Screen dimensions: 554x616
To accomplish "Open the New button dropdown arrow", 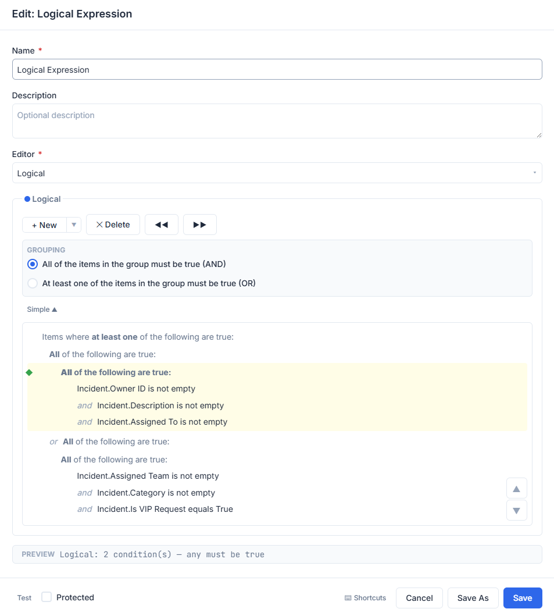I will click(x=74, y=225).
